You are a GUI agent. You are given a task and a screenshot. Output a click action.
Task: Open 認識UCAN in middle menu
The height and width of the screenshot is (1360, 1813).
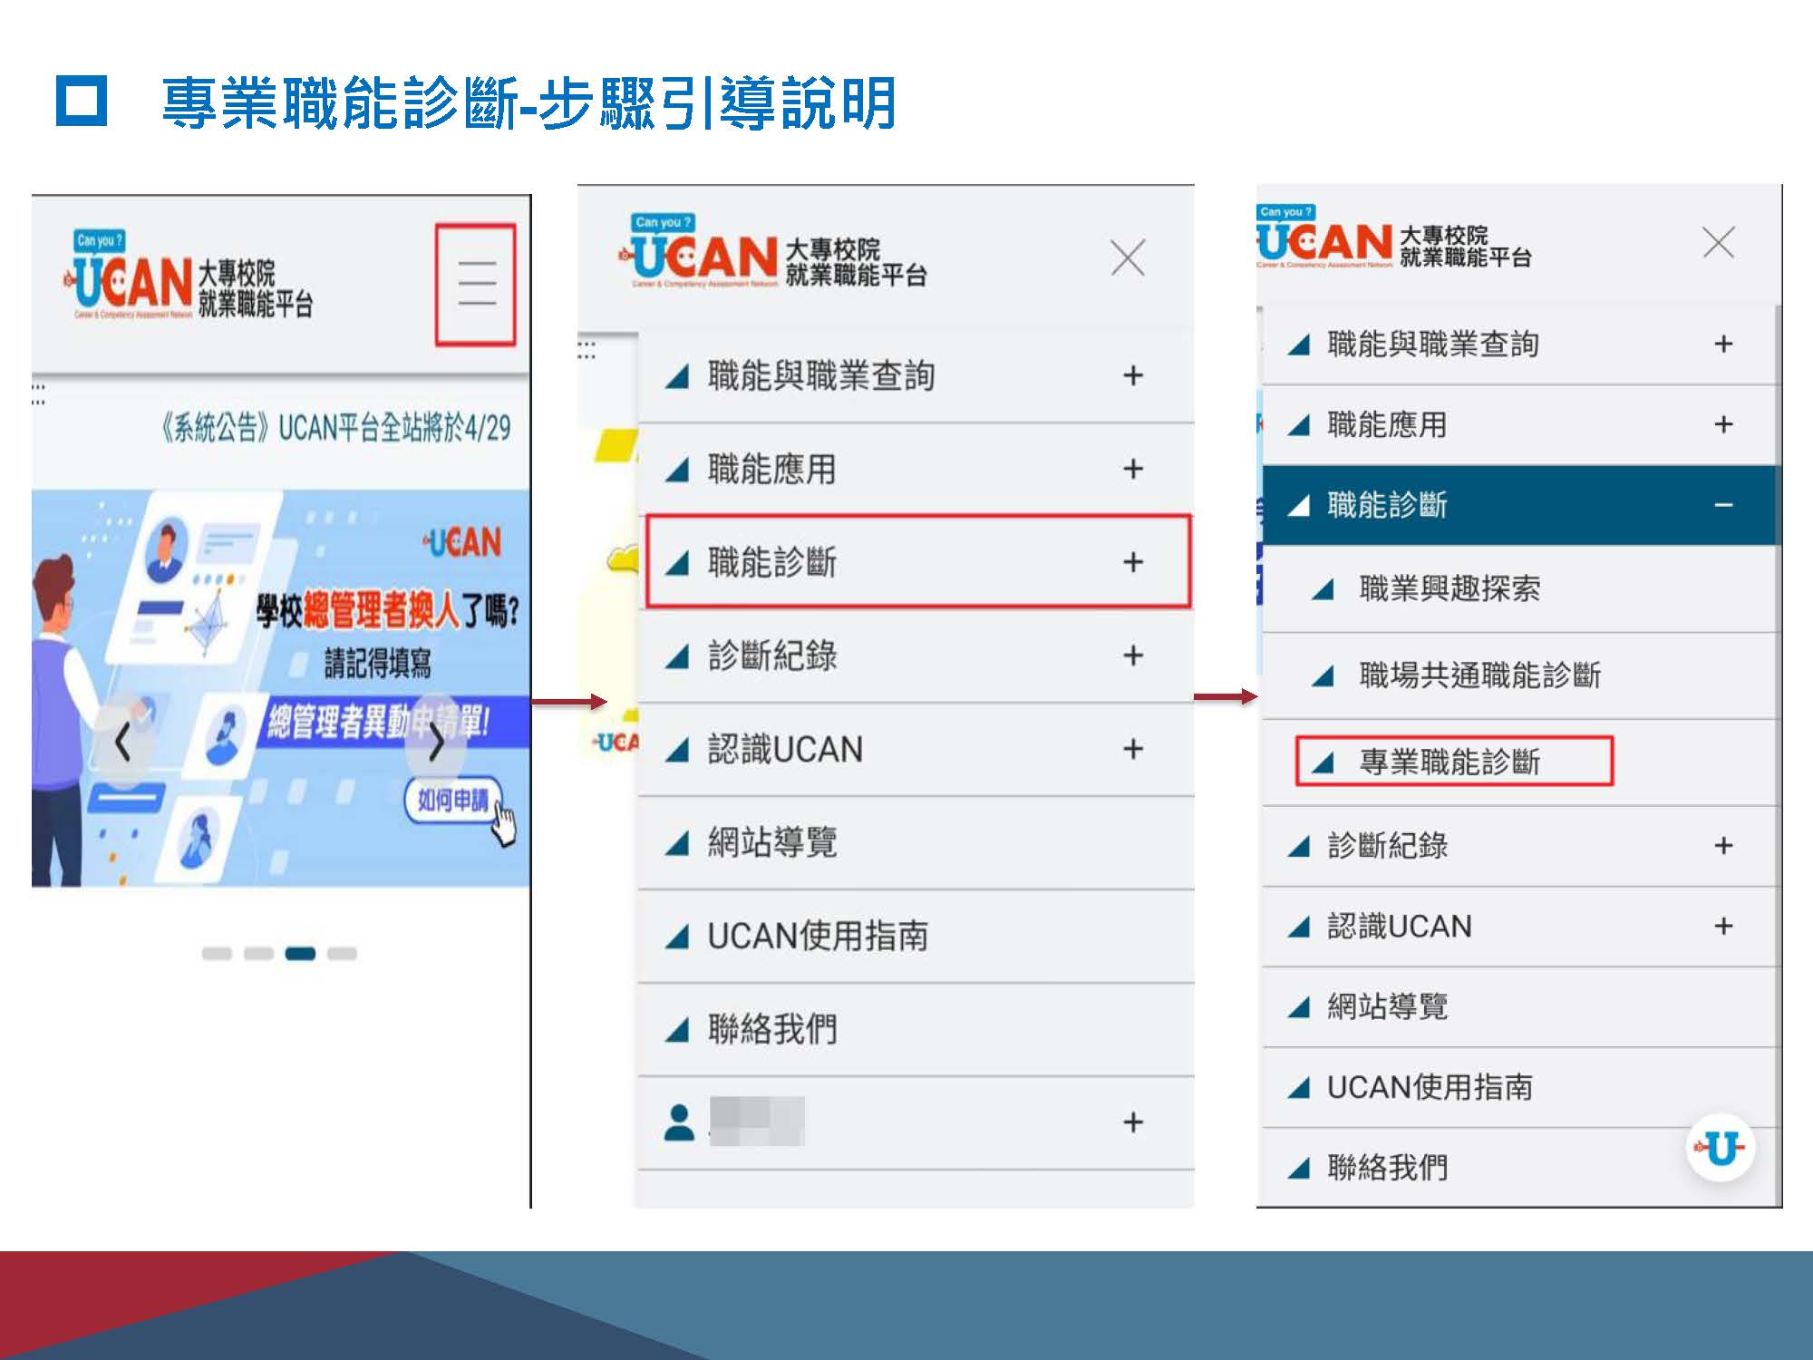(785, 749)
